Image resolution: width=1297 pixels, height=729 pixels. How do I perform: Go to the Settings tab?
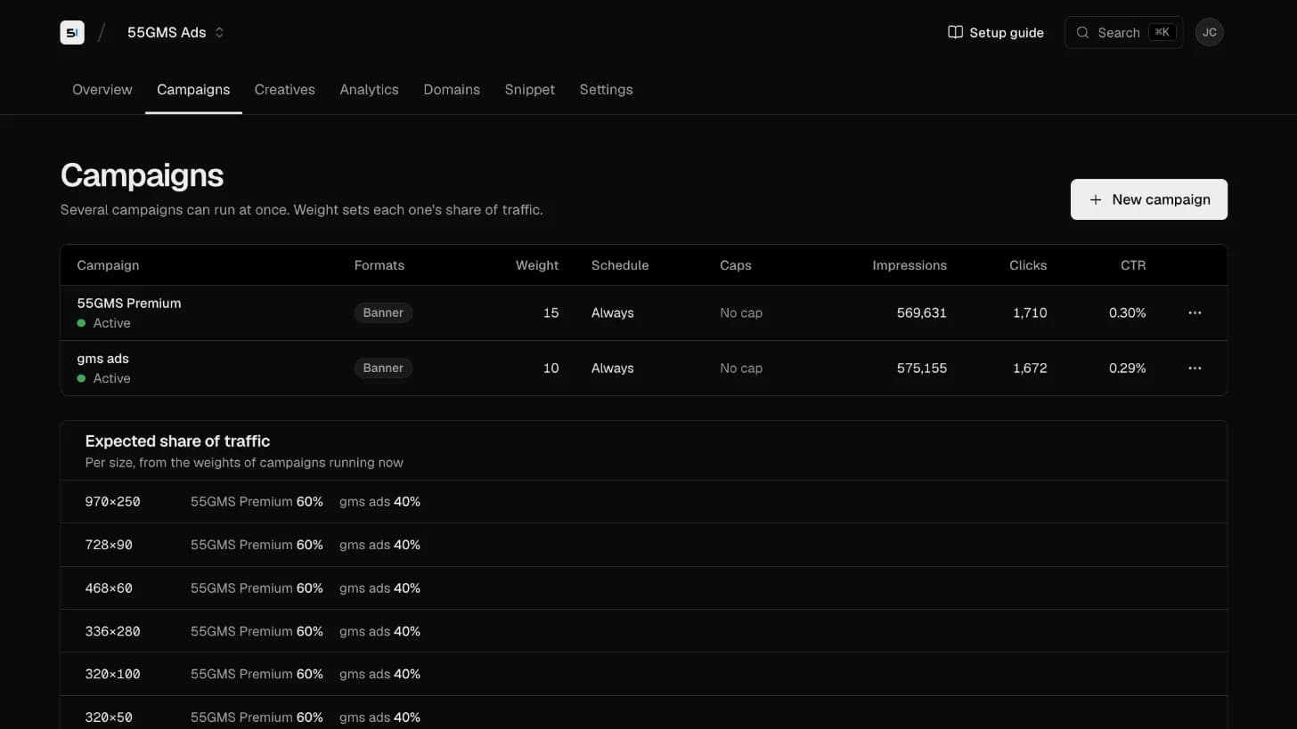coord(606,89)
